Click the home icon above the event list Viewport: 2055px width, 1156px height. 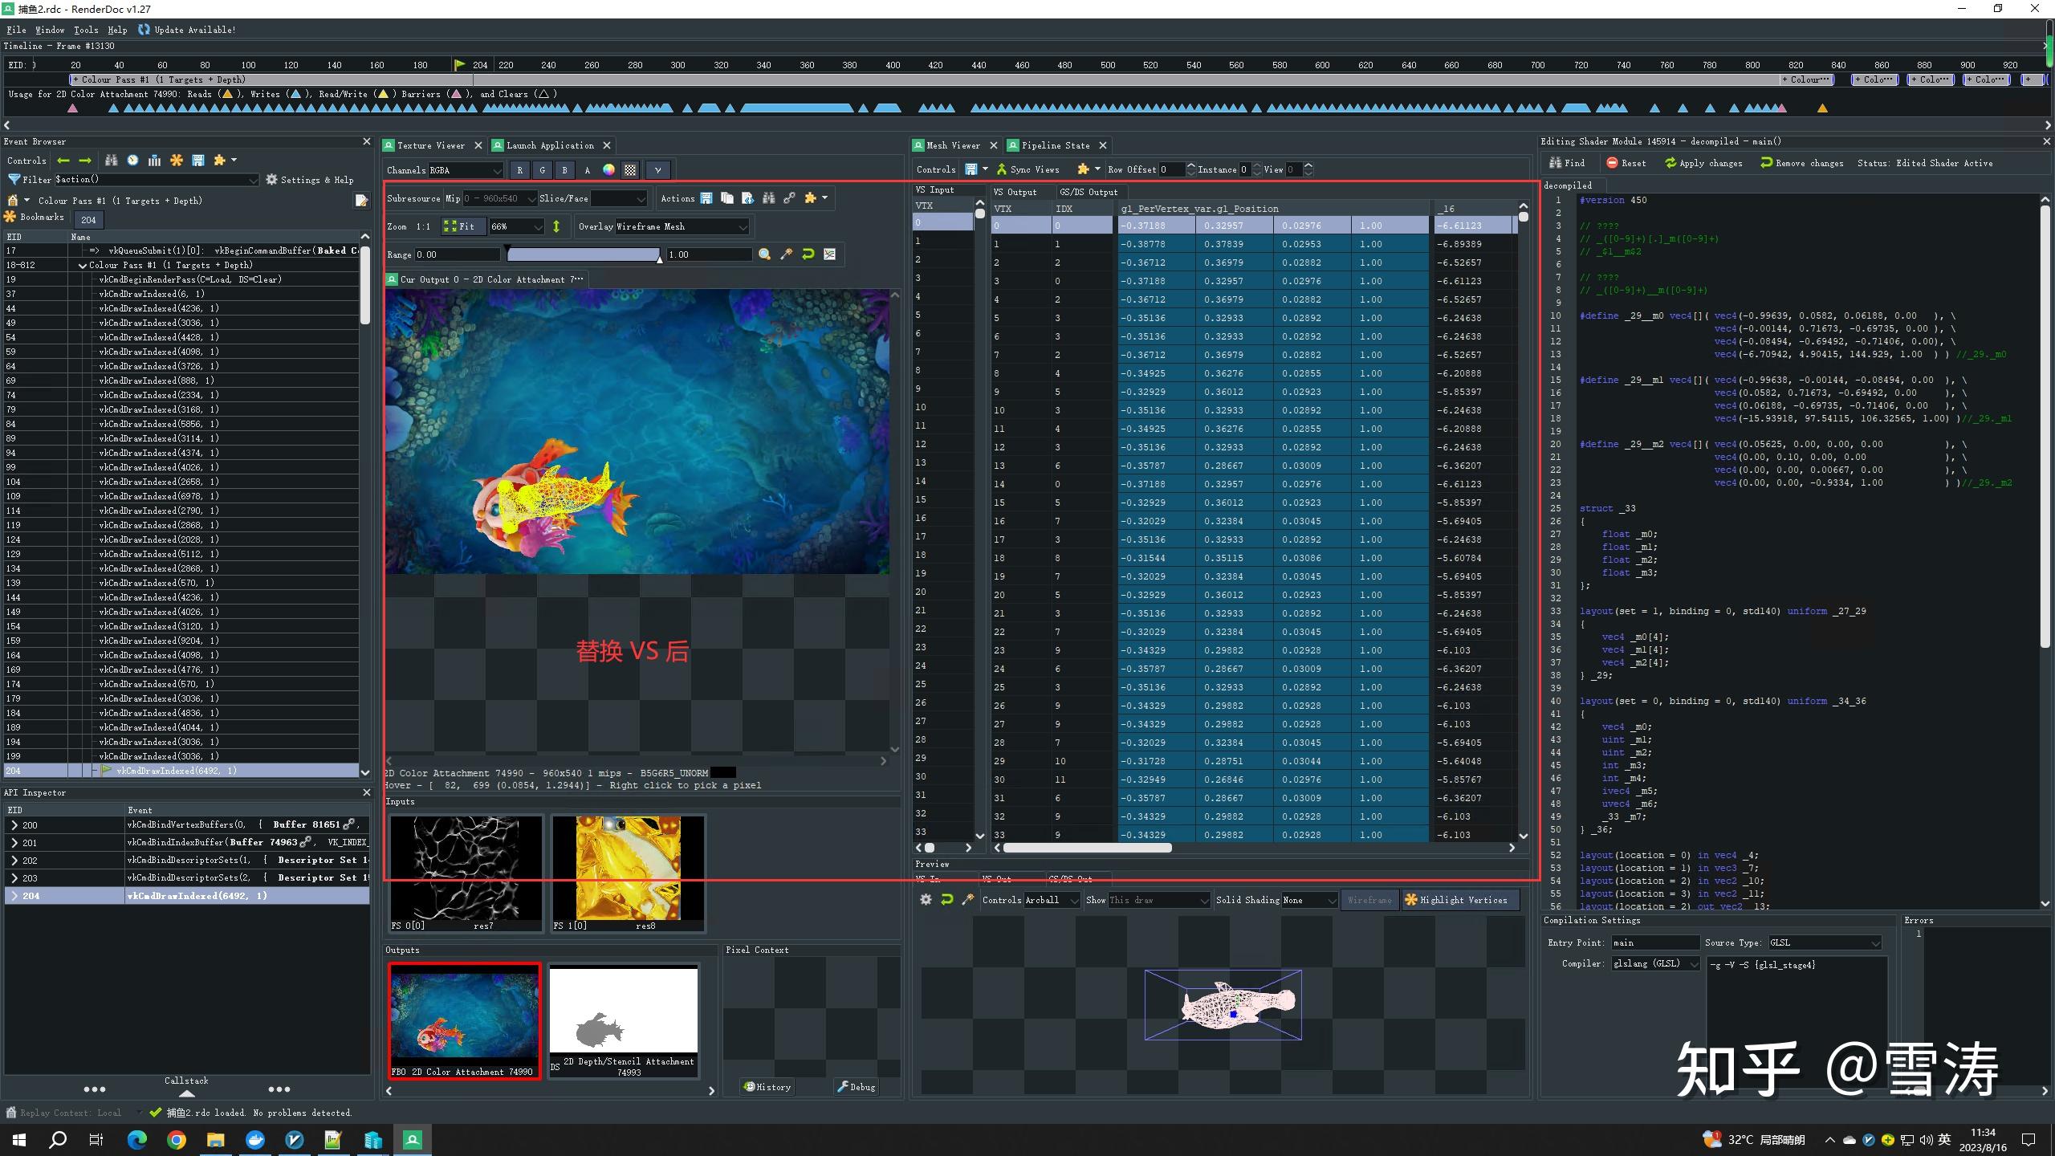click(12, 201)
